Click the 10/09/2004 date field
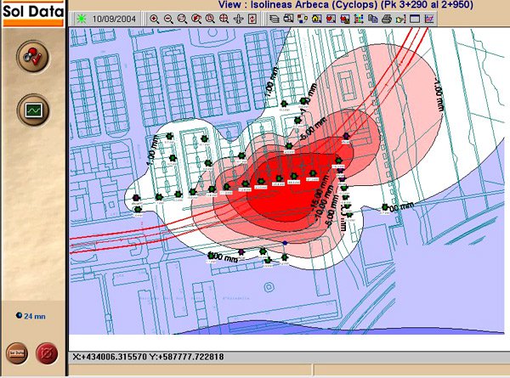The image size is (510, 378). click(114, 19)
